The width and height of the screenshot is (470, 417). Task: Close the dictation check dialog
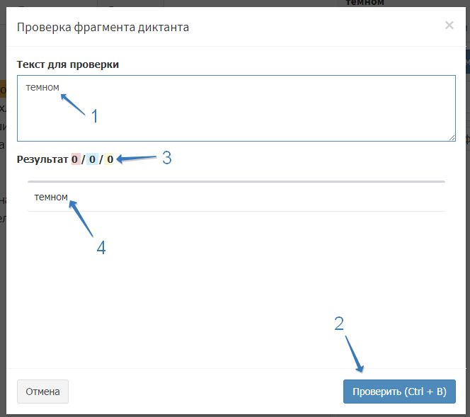(449, 25)
